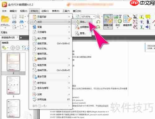Choose 拼写检查 from the document menu
The height and width of the screenshot is (119, 155).
tap(51, 100)
